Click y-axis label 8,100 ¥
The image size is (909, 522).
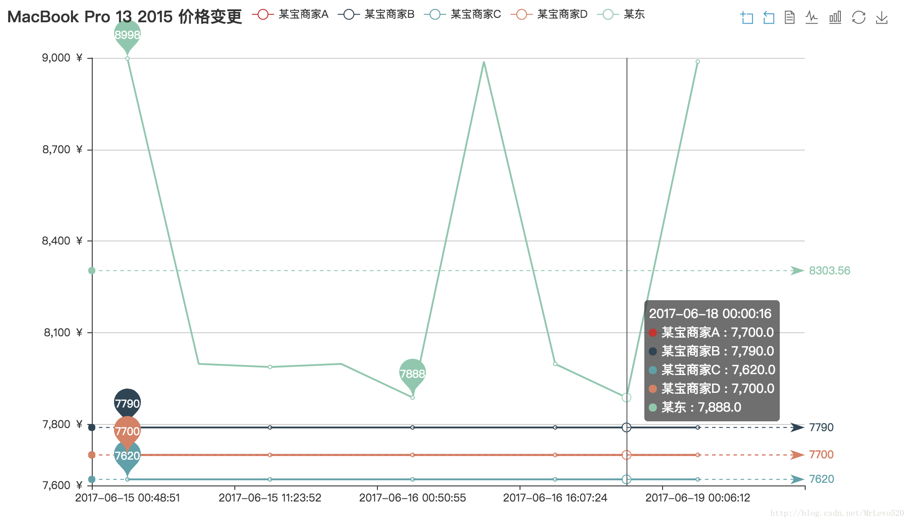coord(62,333)
